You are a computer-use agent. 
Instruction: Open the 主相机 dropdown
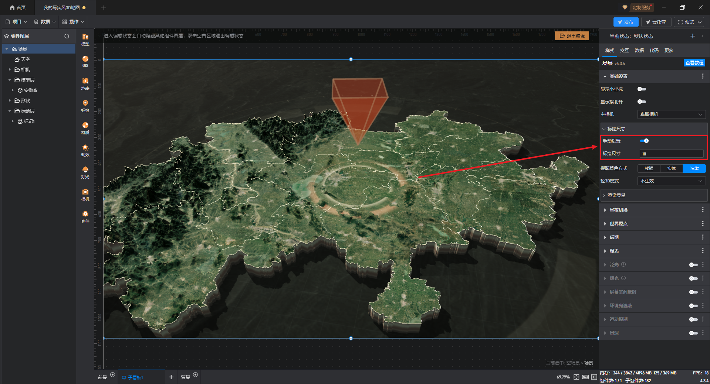(671, 114)
